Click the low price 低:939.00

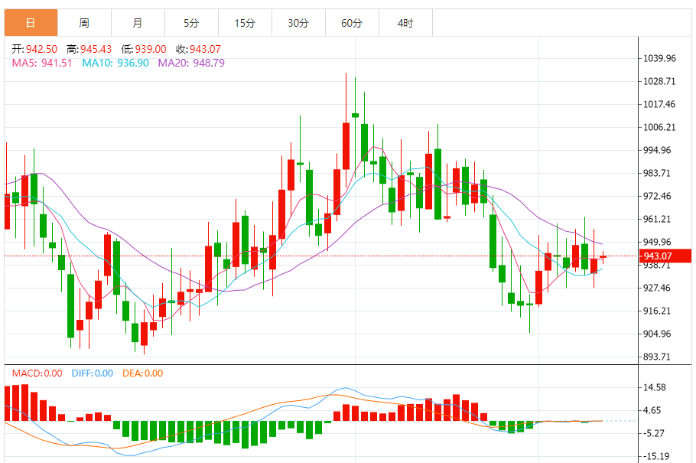click(143, 49)
